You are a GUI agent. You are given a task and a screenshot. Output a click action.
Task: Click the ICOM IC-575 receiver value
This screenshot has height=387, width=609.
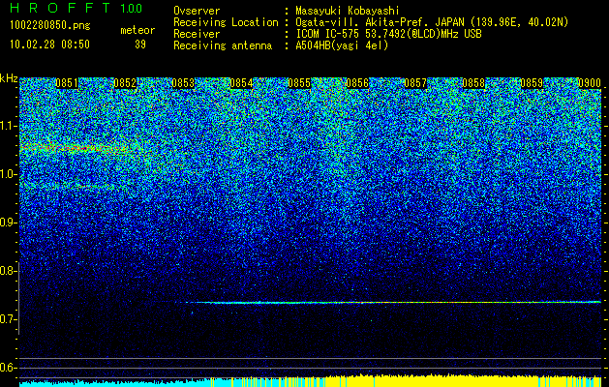click(x=388, y=34)
